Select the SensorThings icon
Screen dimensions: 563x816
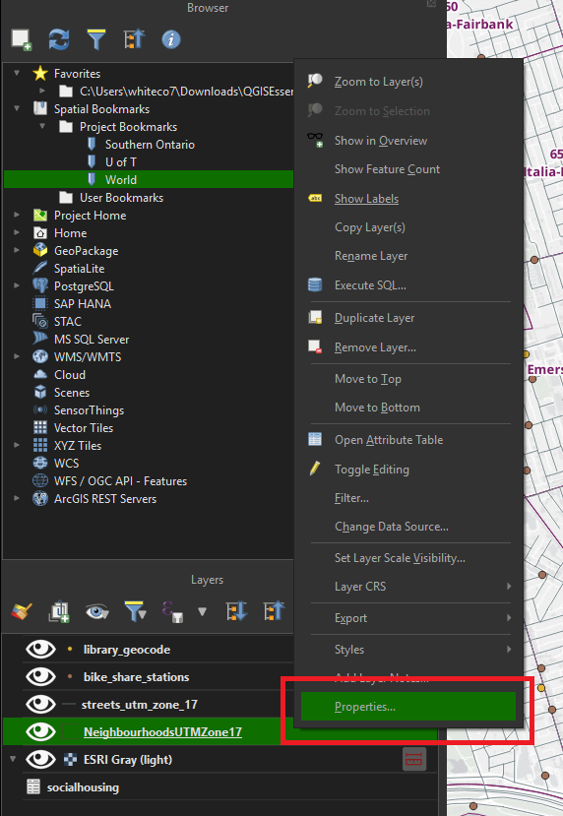40,409
